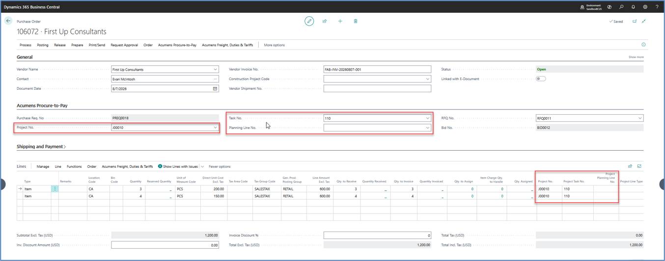Open Functions menu in Lines toolbar

(74, 166)
